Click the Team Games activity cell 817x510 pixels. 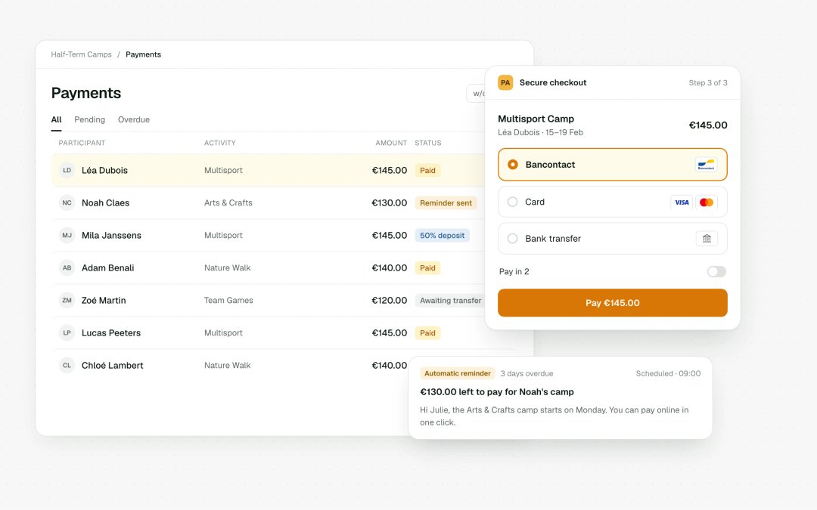[x=228, y=300]
